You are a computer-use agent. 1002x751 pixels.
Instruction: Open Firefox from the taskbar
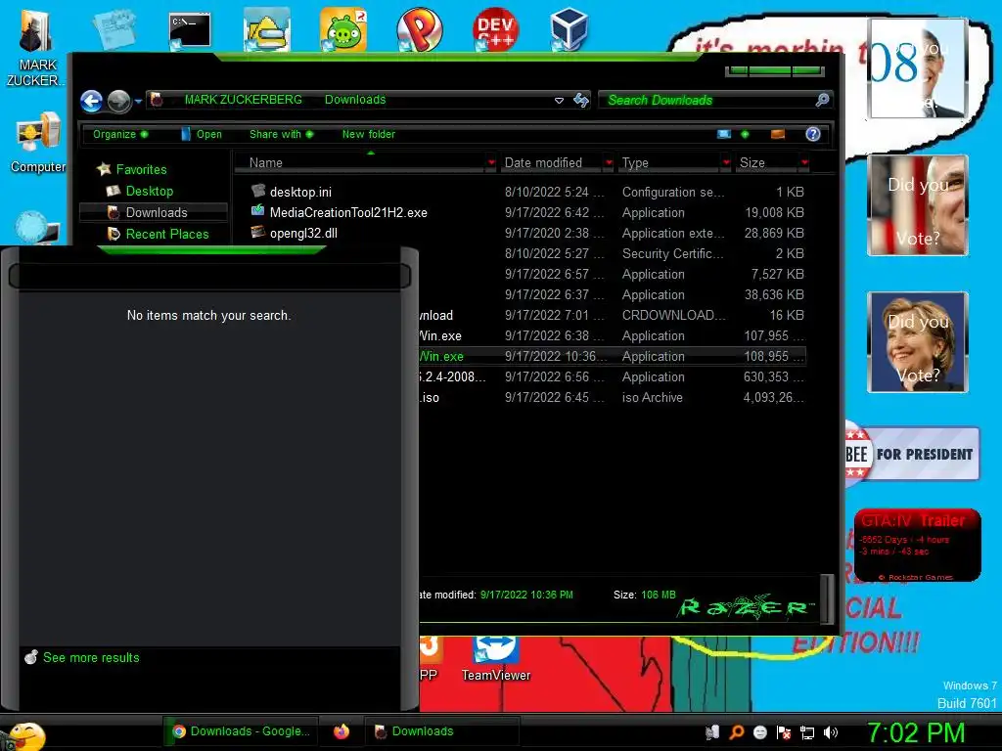pos(342,731)
